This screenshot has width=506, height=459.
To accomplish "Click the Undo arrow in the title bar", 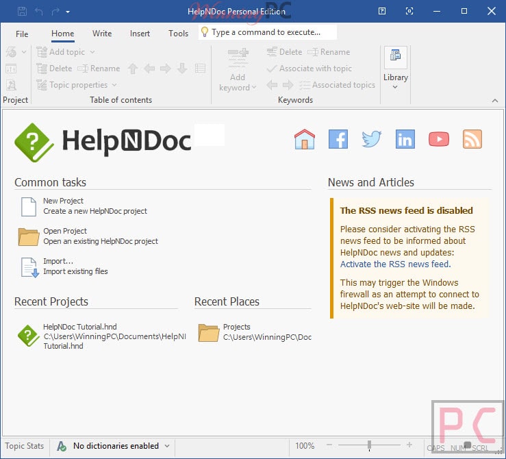I will [39, 12].
